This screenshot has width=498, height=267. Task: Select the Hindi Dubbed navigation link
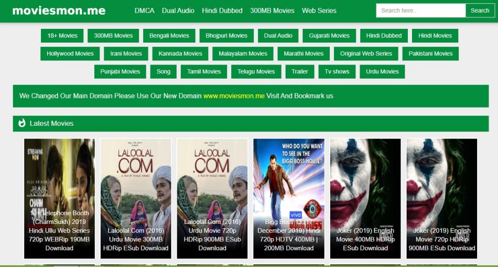[x=222, y=10]
